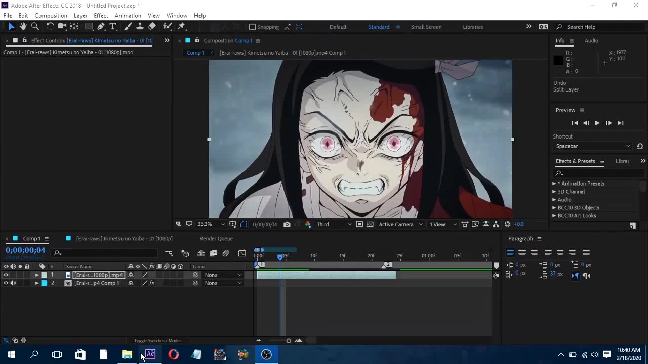Select the Zoom magnifier tool
Viewport: 648px width, 364px height.
[x=35, y=27]
